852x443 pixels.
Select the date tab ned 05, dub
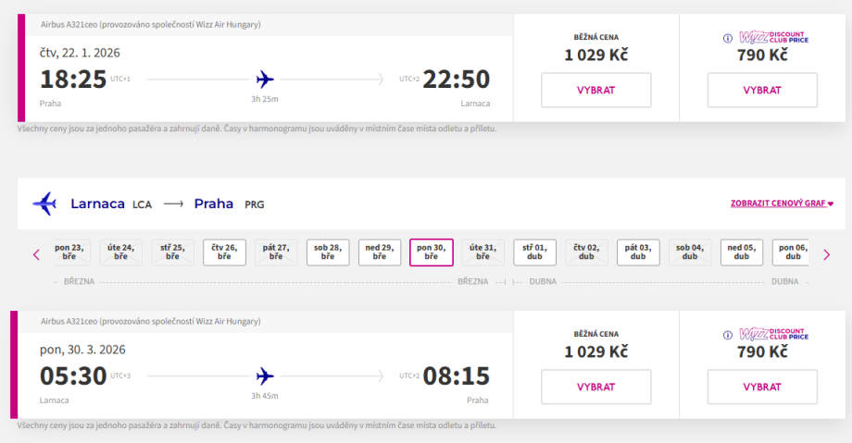742,252
